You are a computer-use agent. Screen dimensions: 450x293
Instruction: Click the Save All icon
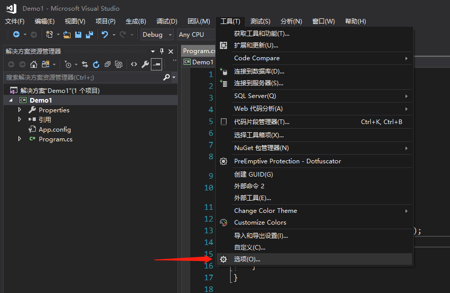point(89,35)
